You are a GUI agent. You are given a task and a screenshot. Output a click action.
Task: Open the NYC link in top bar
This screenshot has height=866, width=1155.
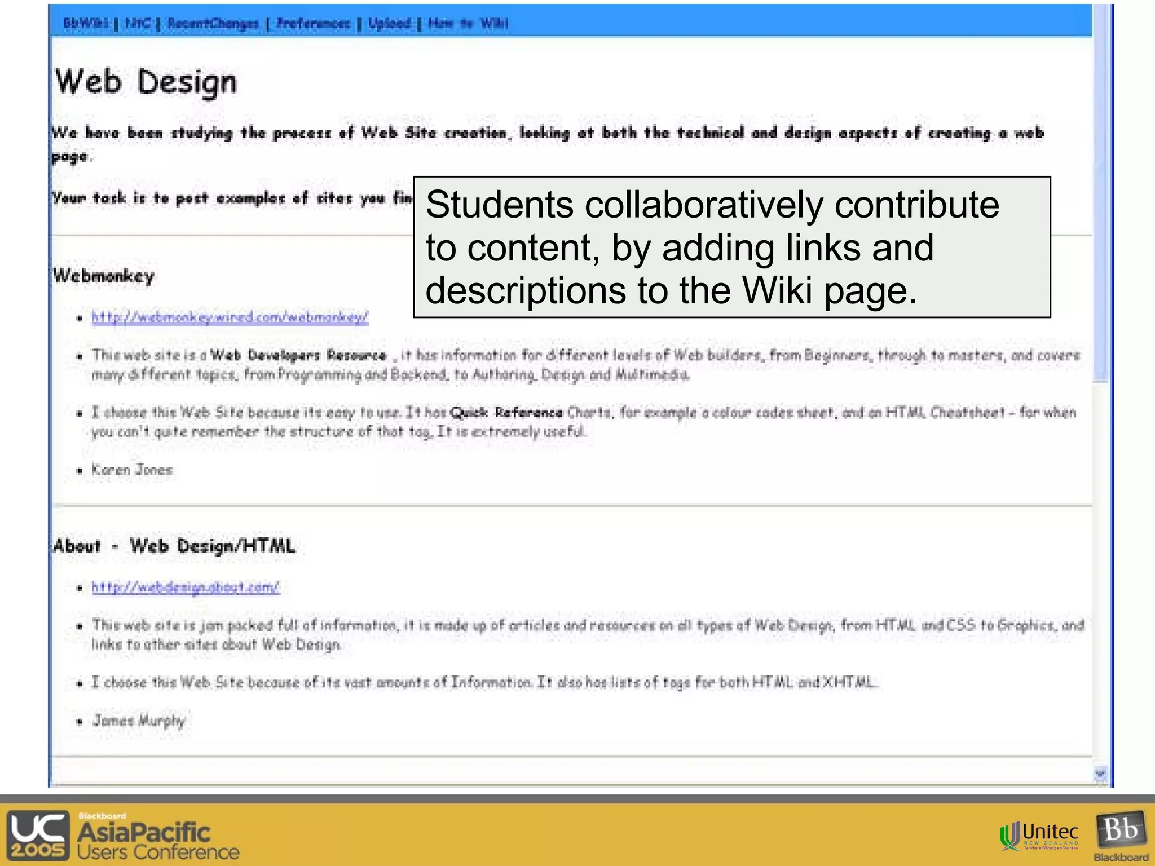coord(138,23)
